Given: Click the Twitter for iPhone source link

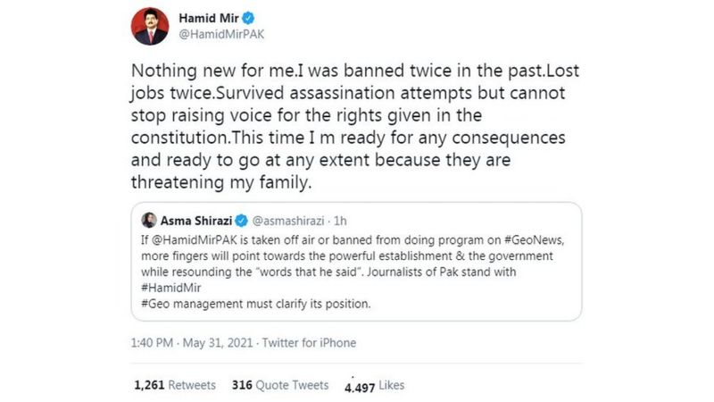Looking at the screenshot, I should [309, 343].
